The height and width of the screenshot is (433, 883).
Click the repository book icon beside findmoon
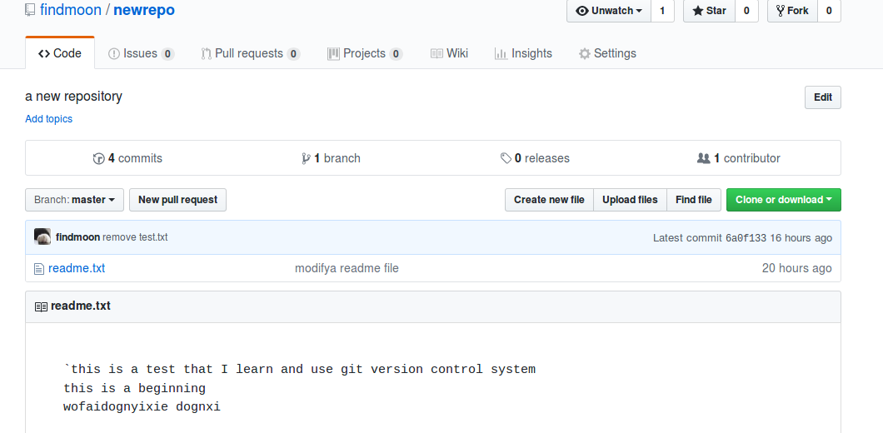[31, 11]
